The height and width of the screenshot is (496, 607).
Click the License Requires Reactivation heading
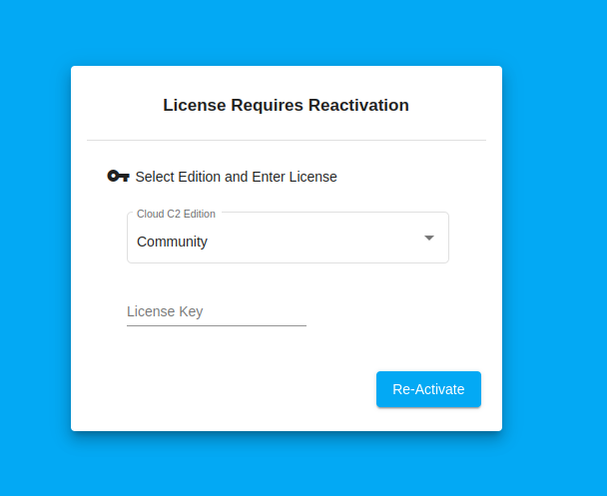click(286, 105)
